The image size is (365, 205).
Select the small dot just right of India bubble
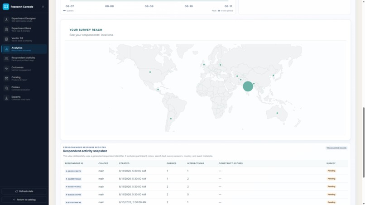pyautogui.click(x=254, y=84)
